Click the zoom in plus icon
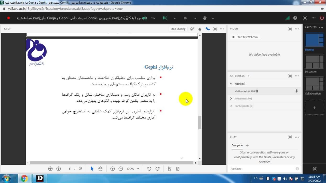 point(113,169)
